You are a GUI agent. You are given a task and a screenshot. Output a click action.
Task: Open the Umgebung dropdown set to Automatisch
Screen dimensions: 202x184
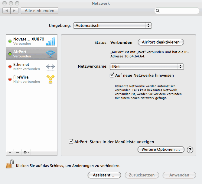(112, 26)
